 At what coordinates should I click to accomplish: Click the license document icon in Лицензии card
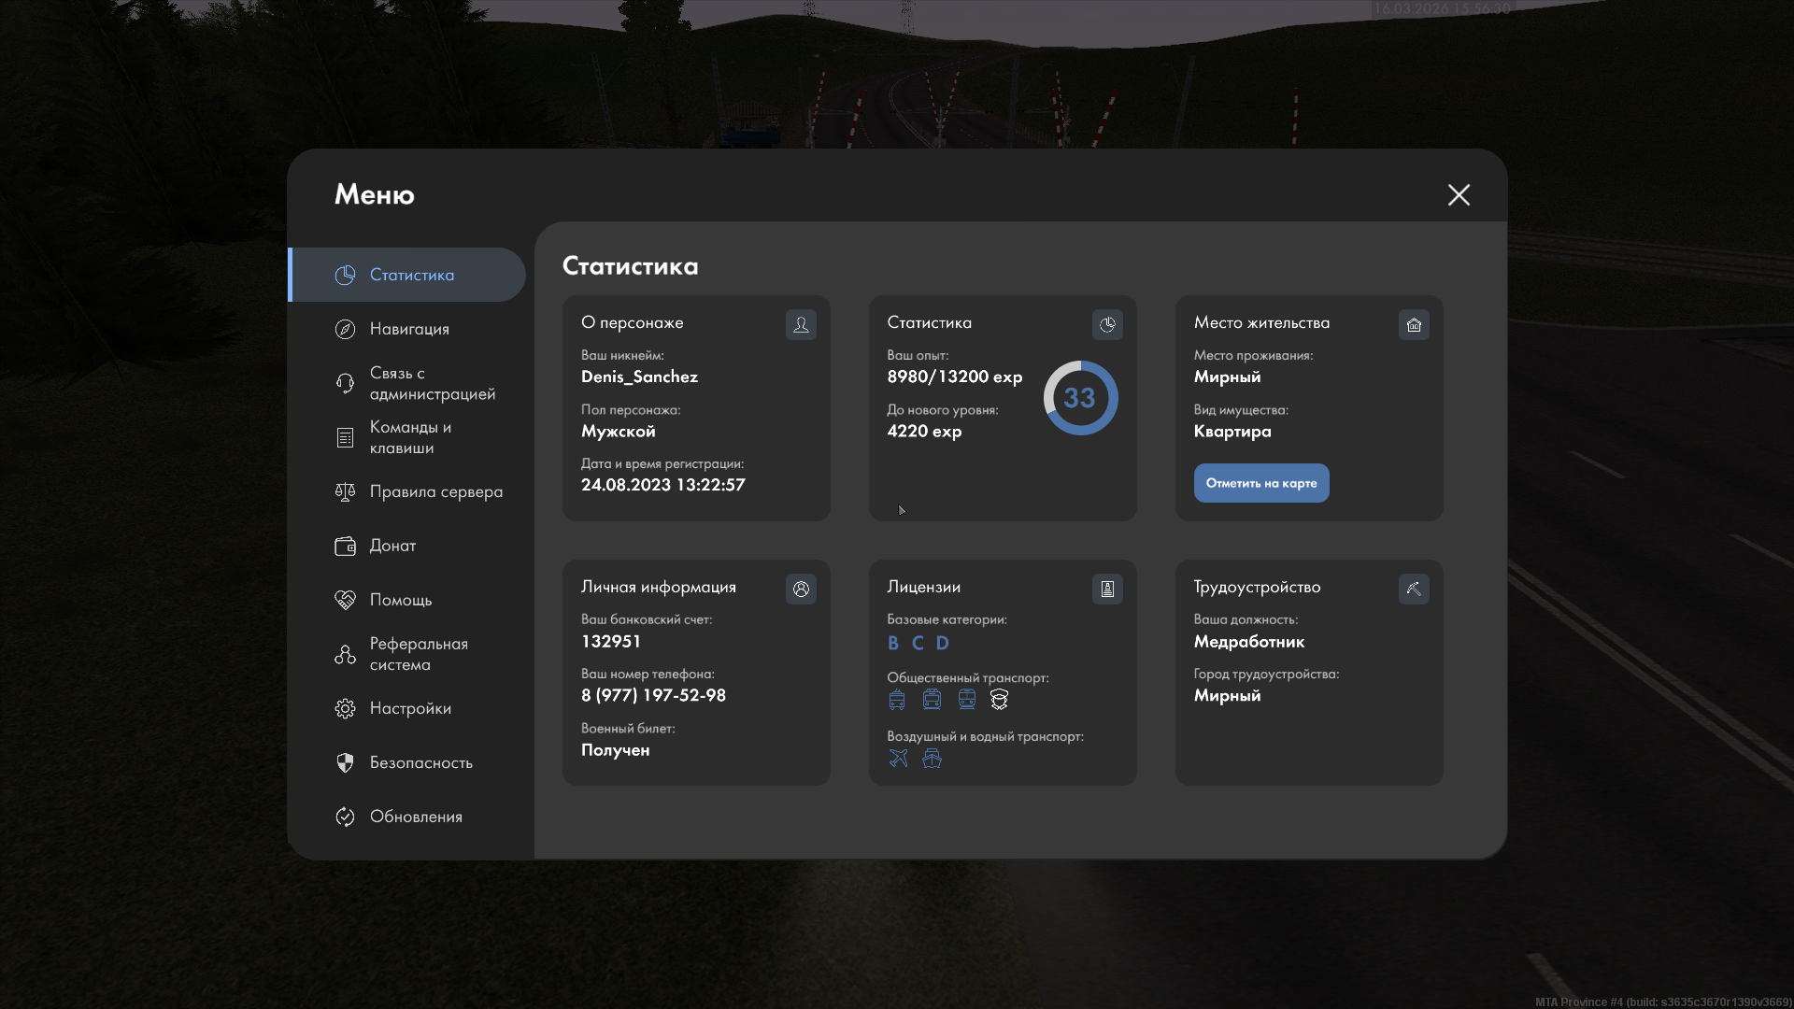pos(1107,589)
